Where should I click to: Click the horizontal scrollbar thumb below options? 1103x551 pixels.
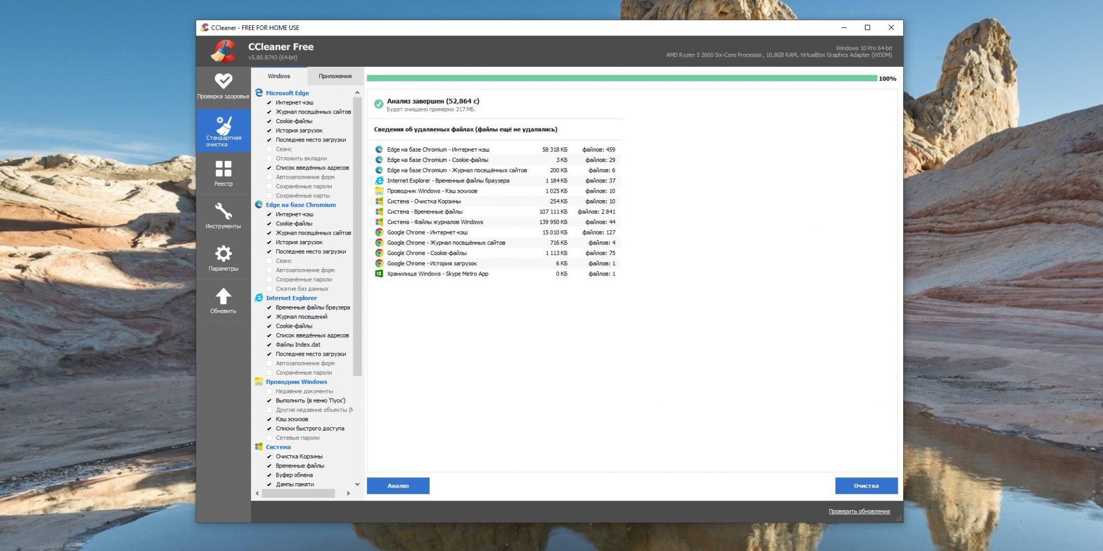(298, 493)
